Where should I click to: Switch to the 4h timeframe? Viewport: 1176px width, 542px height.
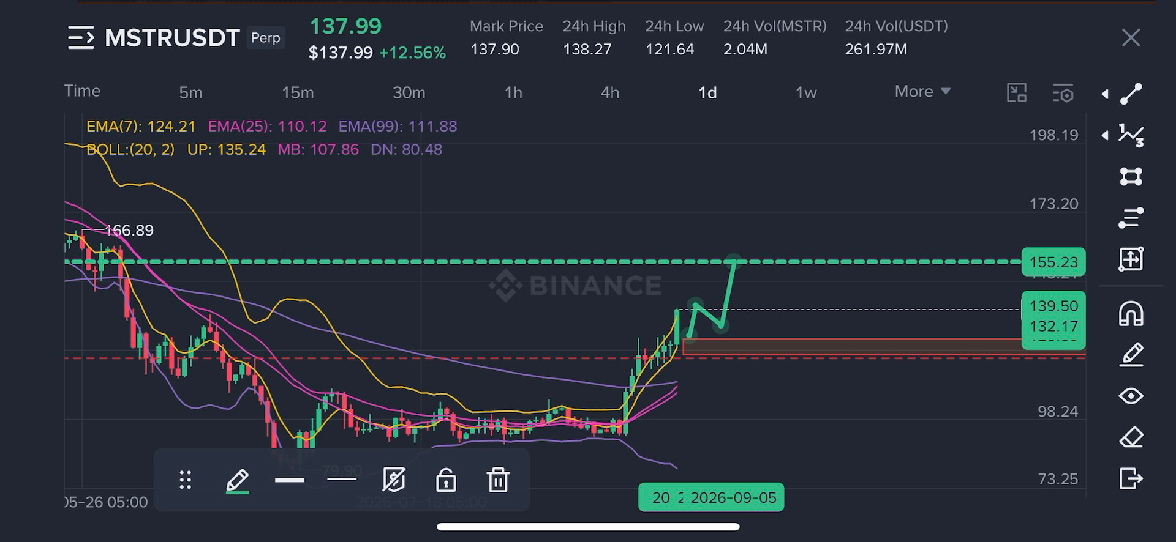(x=610, y=92)
